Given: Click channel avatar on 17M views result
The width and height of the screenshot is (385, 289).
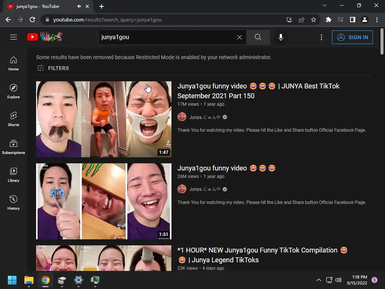Looking at the screenshot, I should point(182,117).
